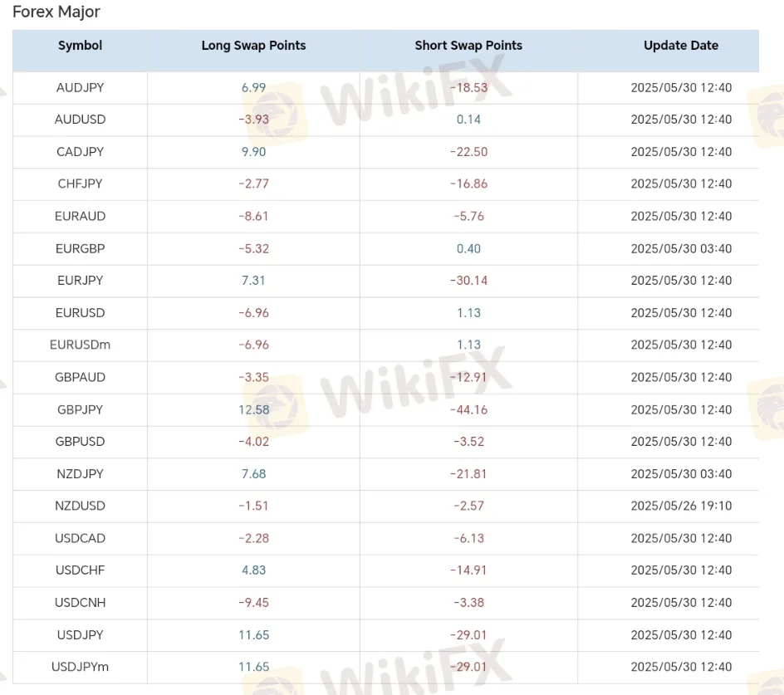Click the Long Swap Points column header
The image size is (784, 695).
253,46
